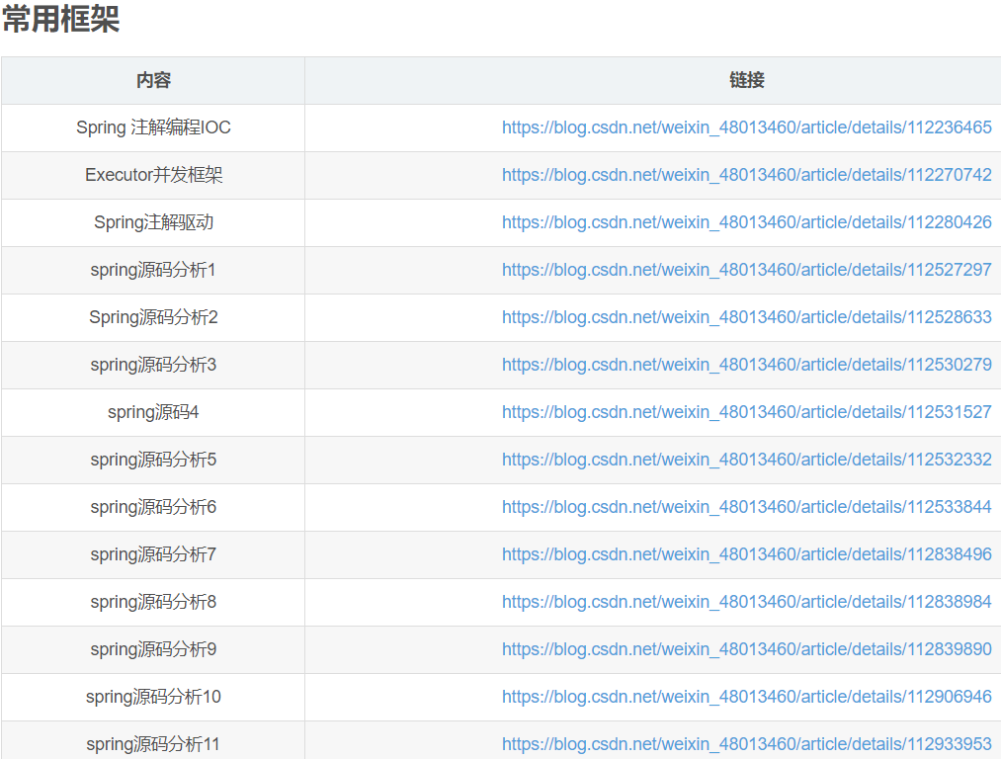1001x759 pixels.
Task: Select the Spring注解驱动 cell
Action: click(153, 222)
